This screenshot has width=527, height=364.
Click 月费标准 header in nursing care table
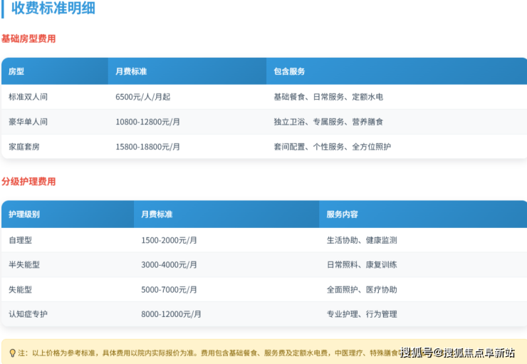click(157, 214)
